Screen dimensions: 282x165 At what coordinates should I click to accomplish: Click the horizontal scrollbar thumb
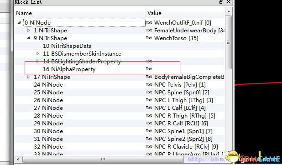(x=103, y=159)
